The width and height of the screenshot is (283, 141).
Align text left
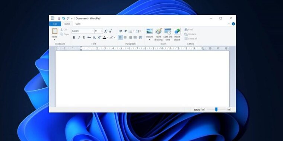pyautogui.click(x=120, y=37)
